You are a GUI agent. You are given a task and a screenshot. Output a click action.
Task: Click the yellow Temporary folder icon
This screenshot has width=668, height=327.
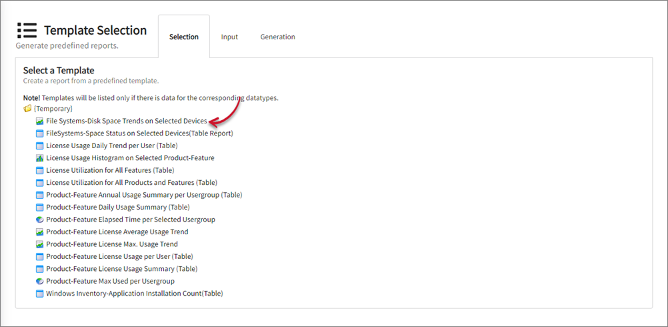(x=27, y=108)
